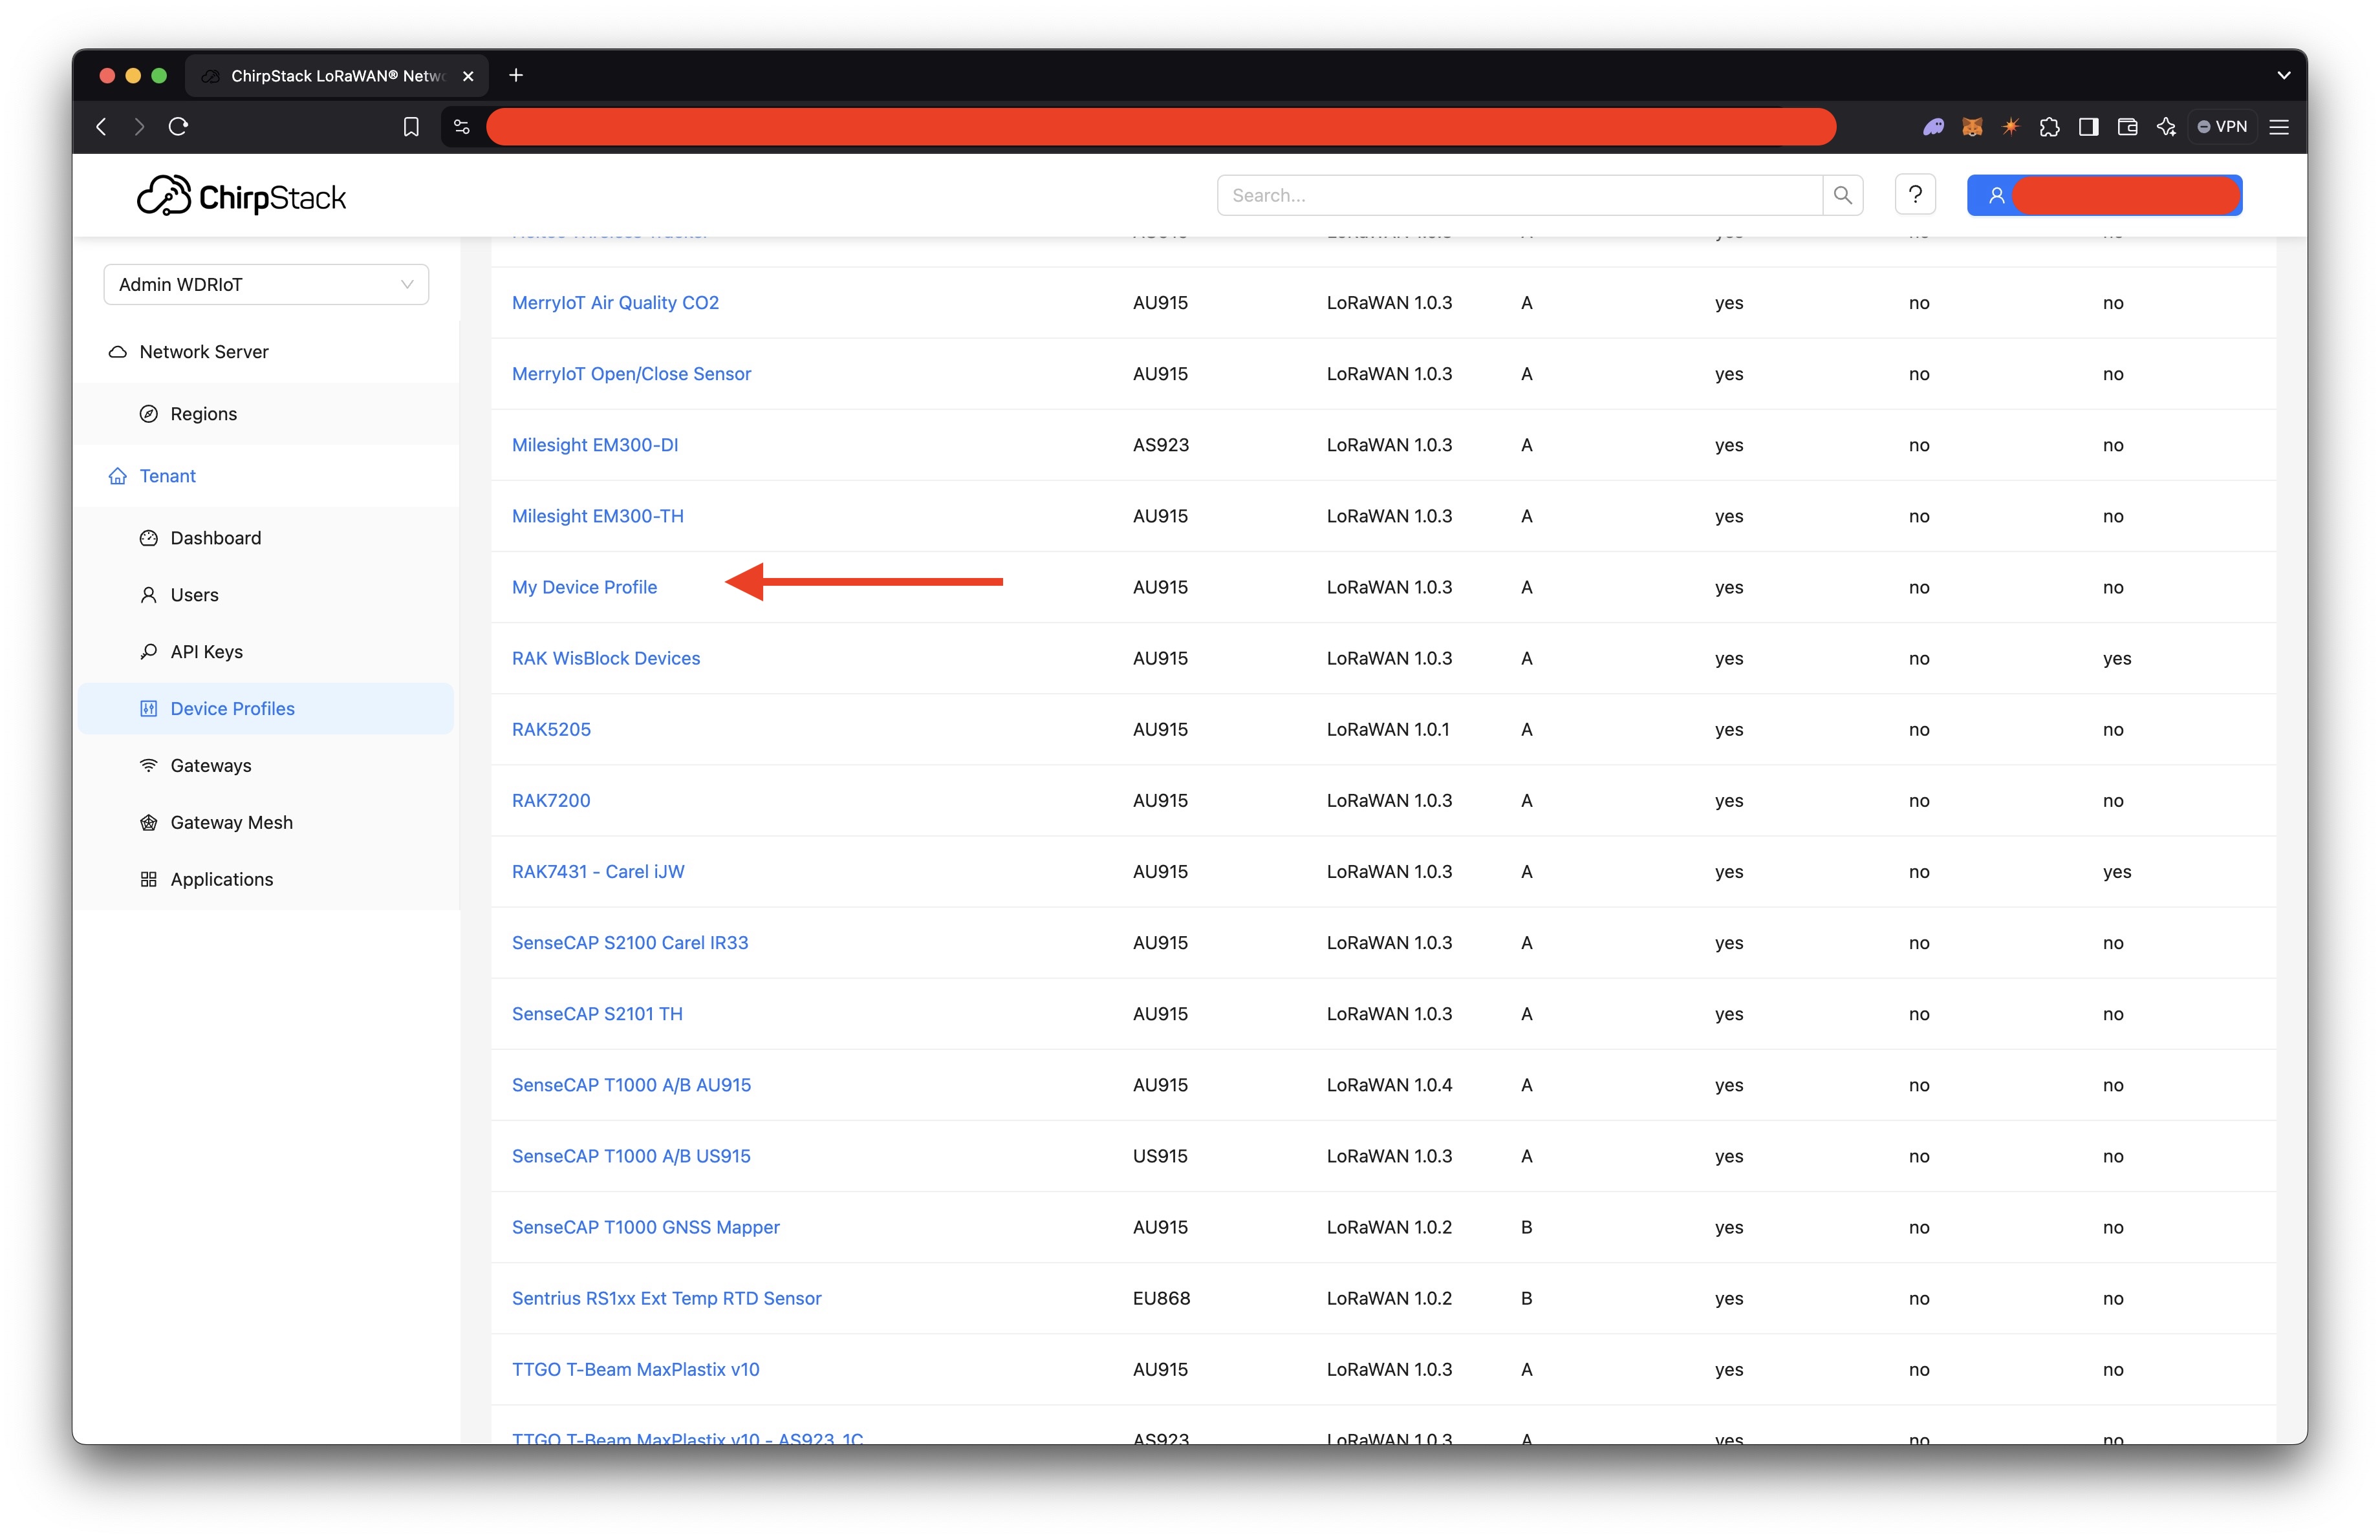Open SenseCAP S2101 TH profile
This screenshot has height=1540, width=2380.
(x=597, y=1013)
